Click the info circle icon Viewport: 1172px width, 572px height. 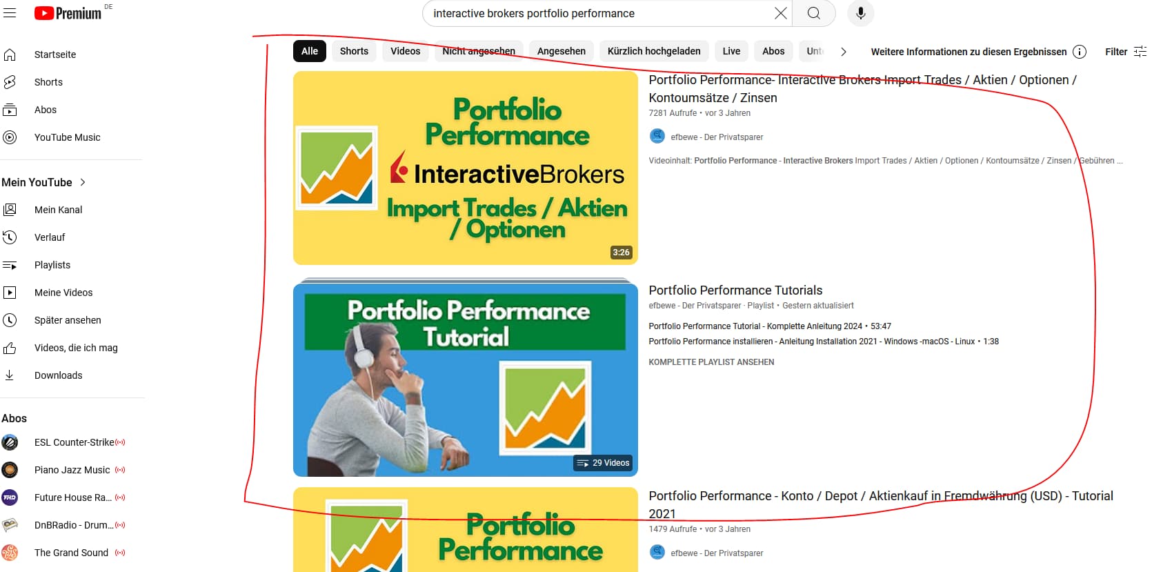[1080, 52]
